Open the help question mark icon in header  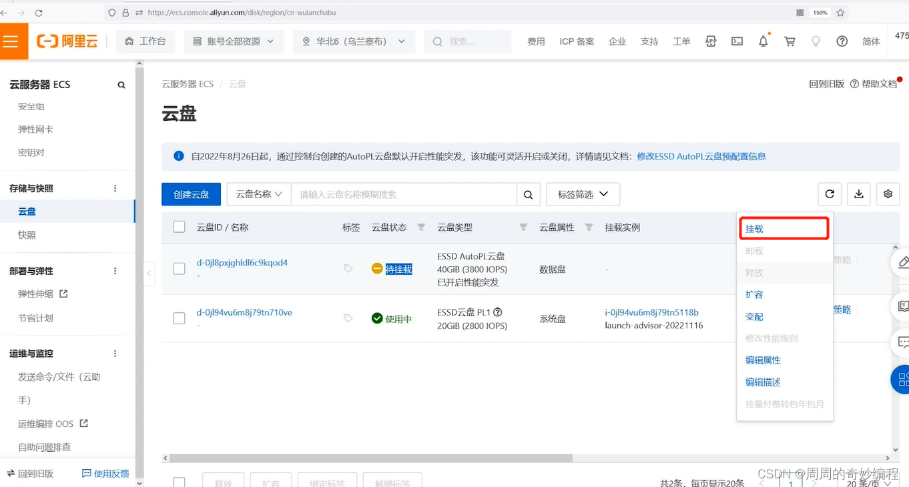pos(842,41)
